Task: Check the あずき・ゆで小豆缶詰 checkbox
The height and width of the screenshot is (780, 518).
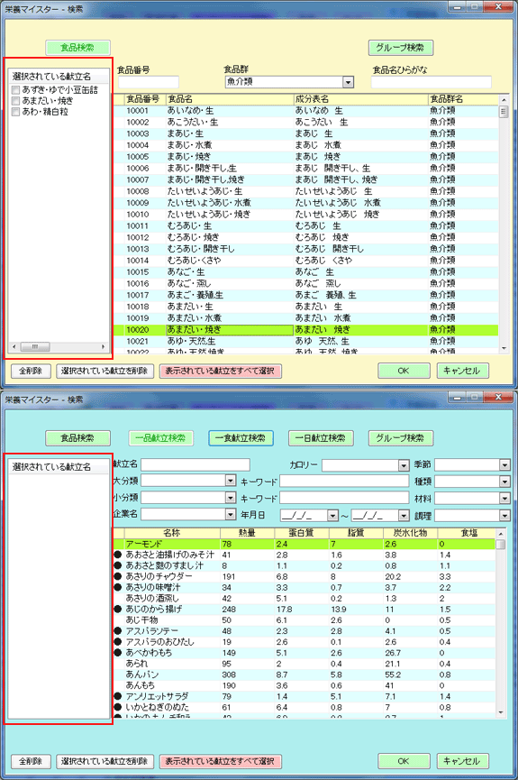Action: click(16, 90)
